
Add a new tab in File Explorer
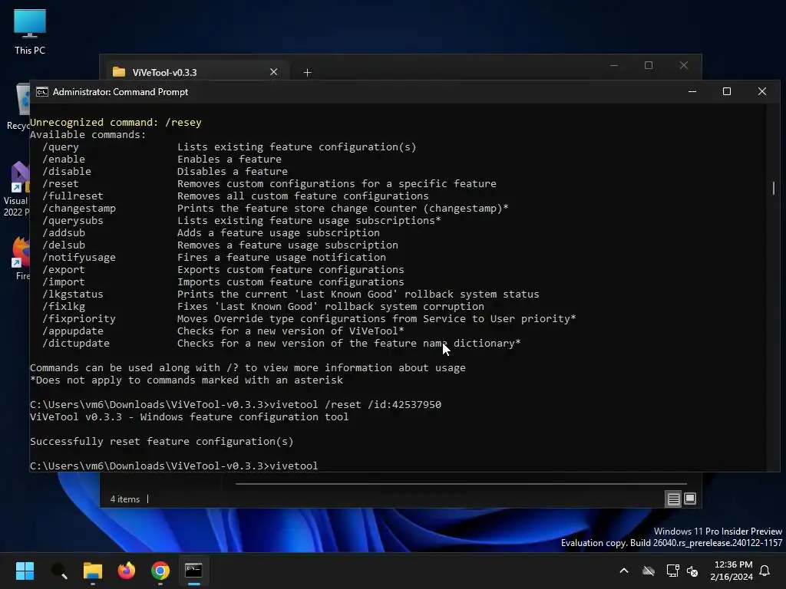307,73
